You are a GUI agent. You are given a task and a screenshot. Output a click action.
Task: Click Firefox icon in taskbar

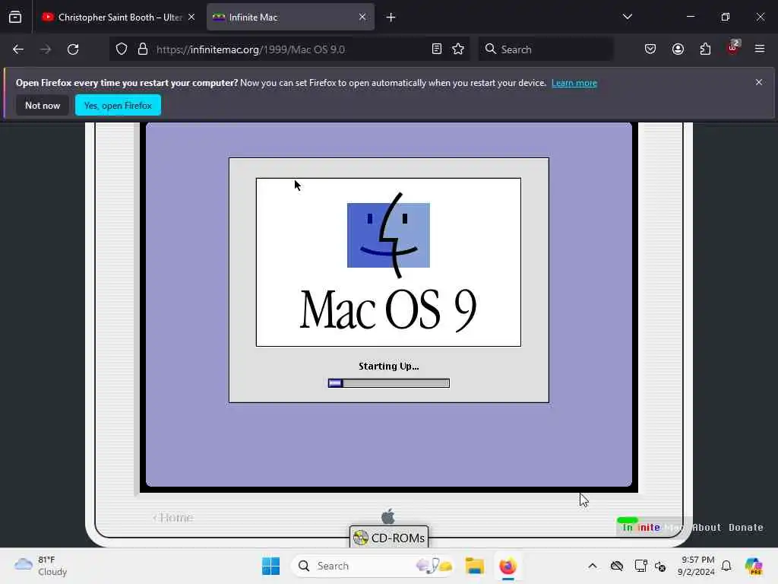508,566
